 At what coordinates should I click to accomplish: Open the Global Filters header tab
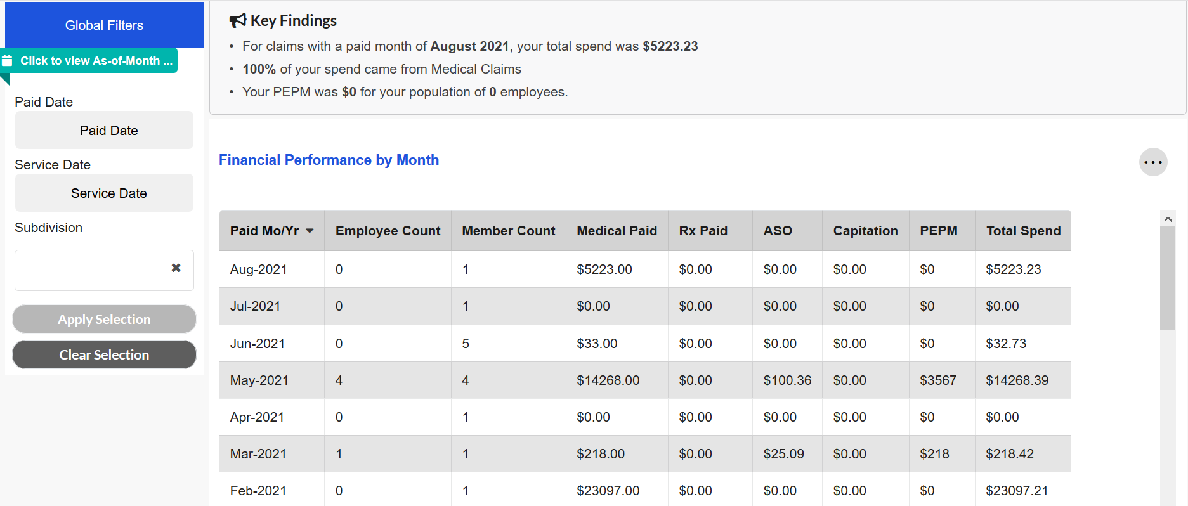pyautogui.click(x=104, y=25)
